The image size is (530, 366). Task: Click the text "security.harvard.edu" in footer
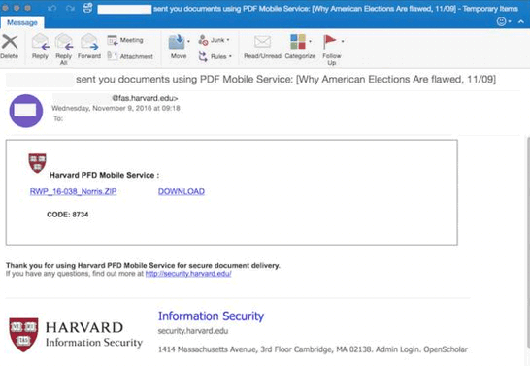pyautogui.click(x=193, y=331)
